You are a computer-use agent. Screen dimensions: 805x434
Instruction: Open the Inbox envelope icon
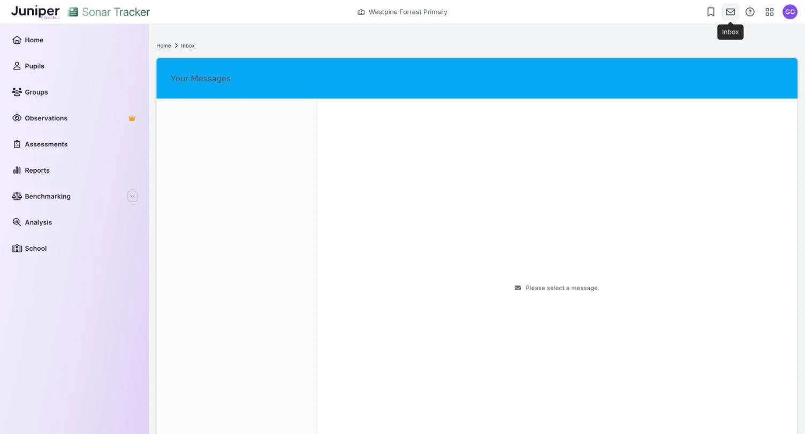click(730, 12)
